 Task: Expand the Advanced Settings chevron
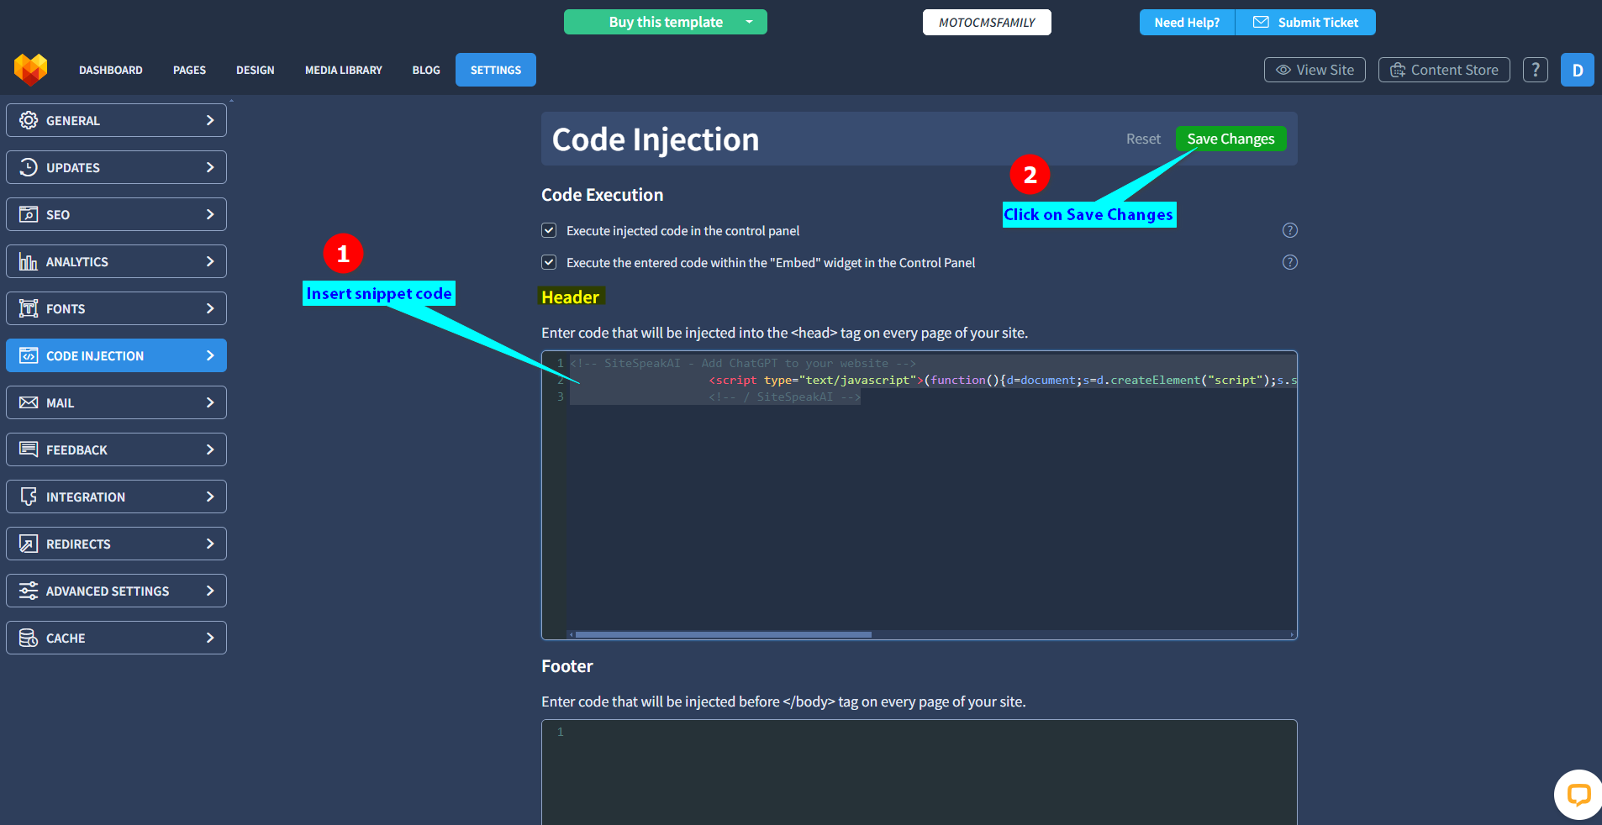(x=210, y=591)
